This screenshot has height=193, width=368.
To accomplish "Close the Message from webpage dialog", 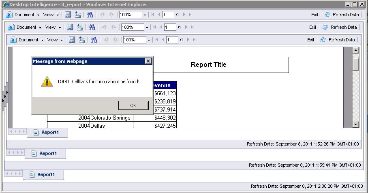I will (x=148, y=61).
